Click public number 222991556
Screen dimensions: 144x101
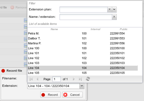click(117, 43)
